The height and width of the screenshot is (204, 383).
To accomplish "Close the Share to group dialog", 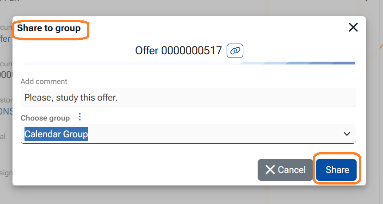I will (x=353, y=28).
